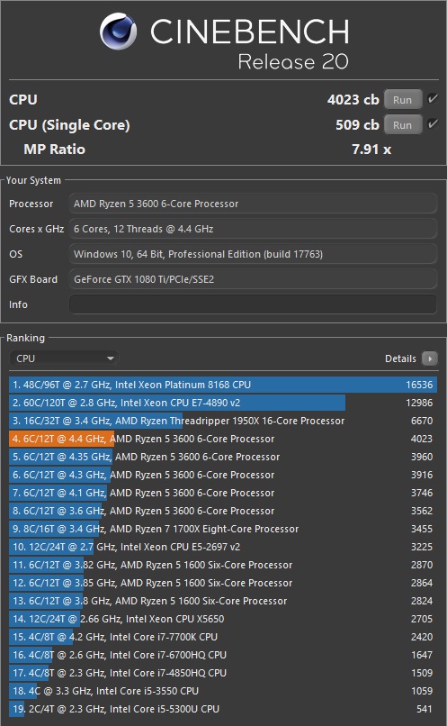The image size is (447, 726).
Task: Select the Processor field AMD Ryzen 5 3600
Action: point(253,204)
